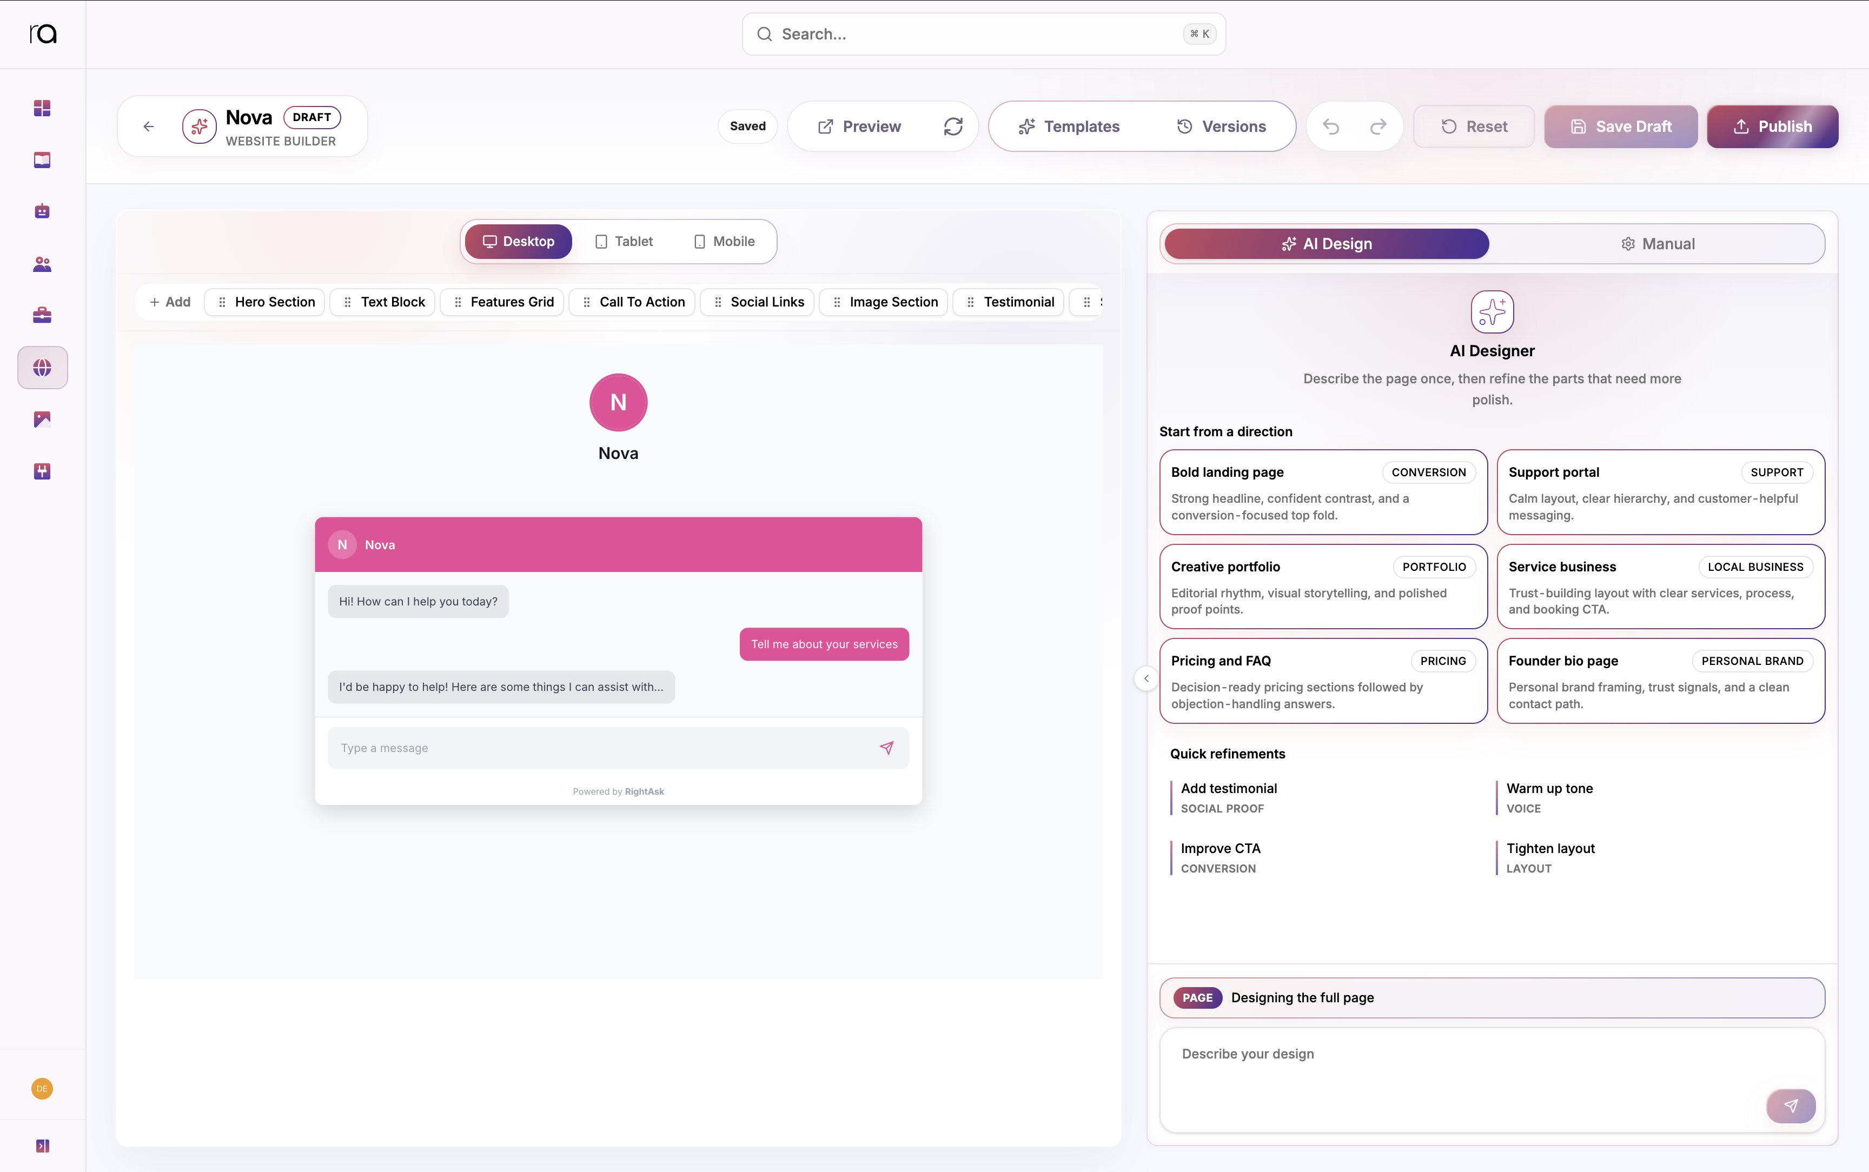Open the users icon in sidebar
1869x1172 pixels.
point(42,264)
